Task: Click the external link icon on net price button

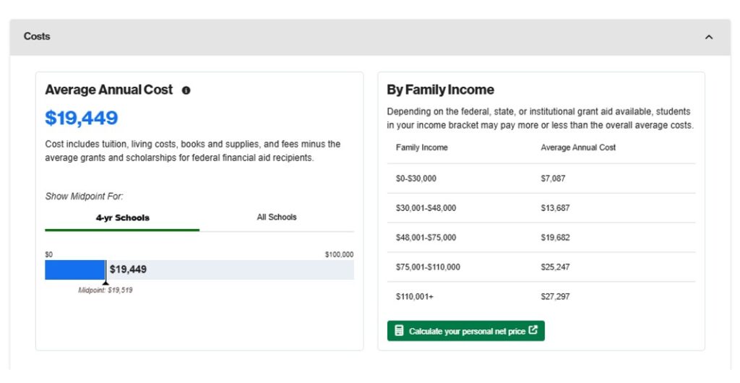Action: [533, 330]
